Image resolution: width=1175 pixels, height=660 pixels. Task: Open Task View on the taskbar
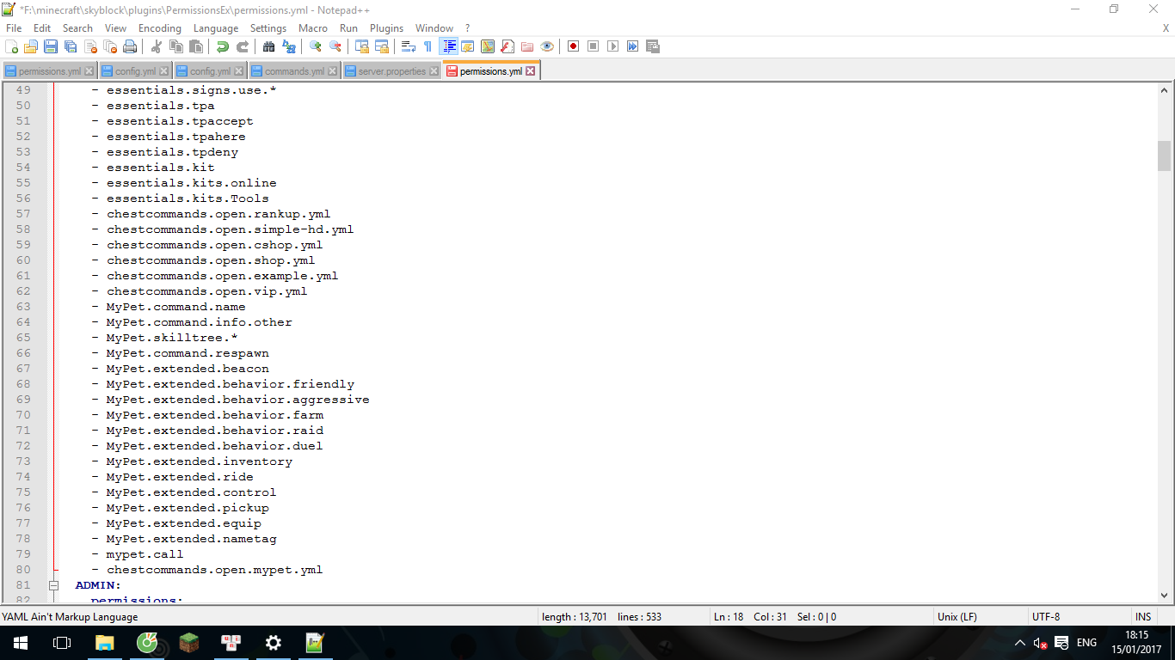pyautogui.click(x=62, y=643)
